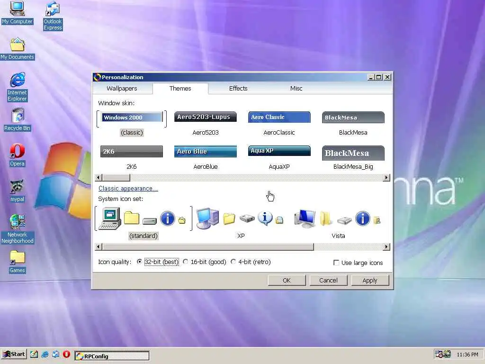Switch to the Themes tab

tap(180, 88)
